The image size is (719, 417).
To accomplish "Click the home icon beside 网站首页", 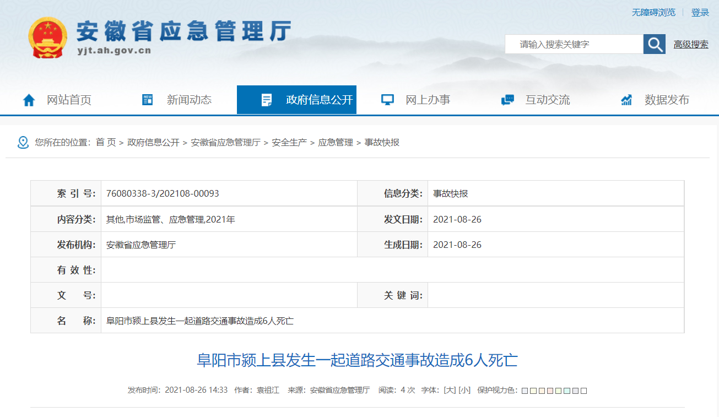I will point(29,100).
